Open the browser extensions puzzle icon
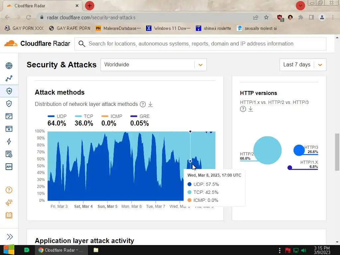 click(x=300, y=17)
